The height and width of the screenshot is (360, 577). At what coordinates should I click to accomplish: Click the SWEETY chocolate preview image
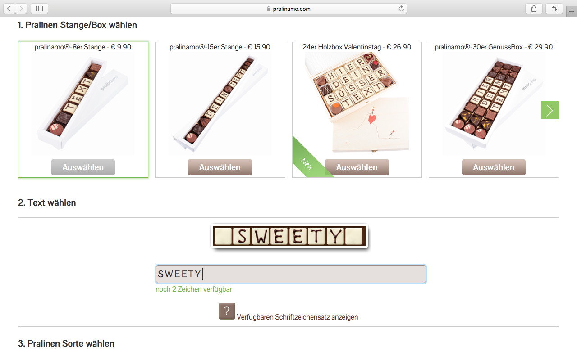[x=289, y=236]
